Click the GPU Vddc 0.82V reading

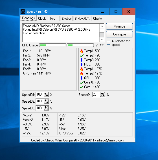[x=73, y=133]
